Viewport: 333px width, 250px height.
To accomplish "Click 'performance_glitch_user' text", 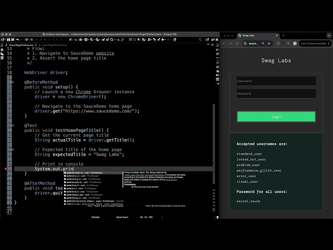I will pos(259,170).
